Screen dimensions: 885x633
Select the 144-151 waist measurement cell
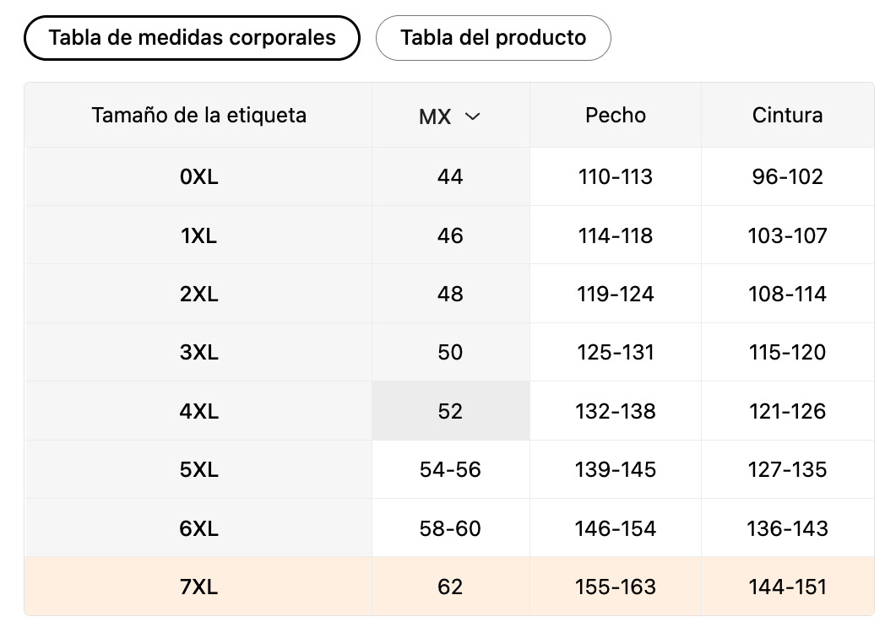coord(787,587)
